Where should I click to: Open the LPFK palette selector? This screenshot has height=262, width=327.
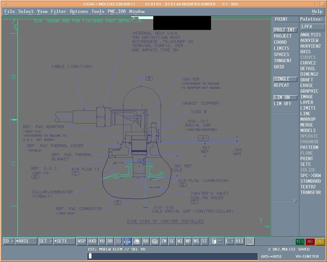[x=313, y=27]
